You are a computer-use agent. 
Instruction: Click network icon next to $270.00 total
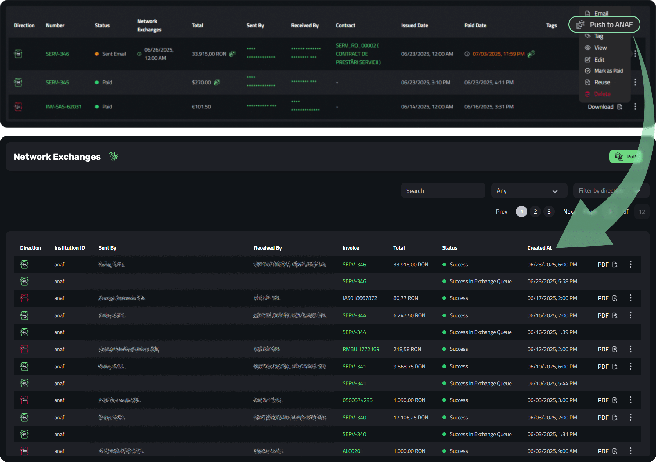tap(217, 82)
